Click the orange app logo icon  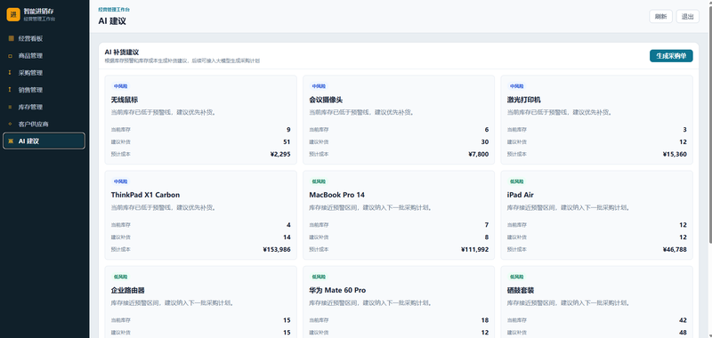(x=13, y=14)
